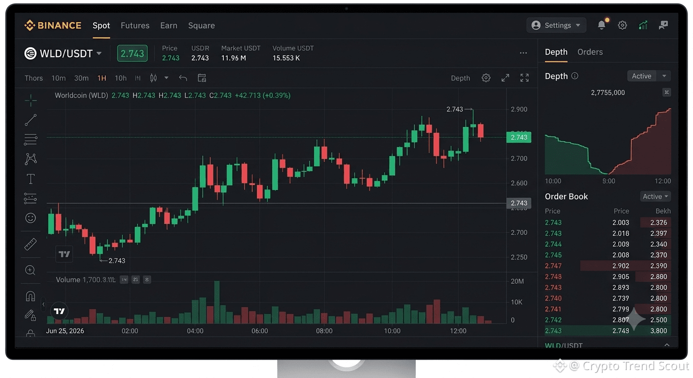
Task: Select the forecast and measure lines tool
Action: 31,198
